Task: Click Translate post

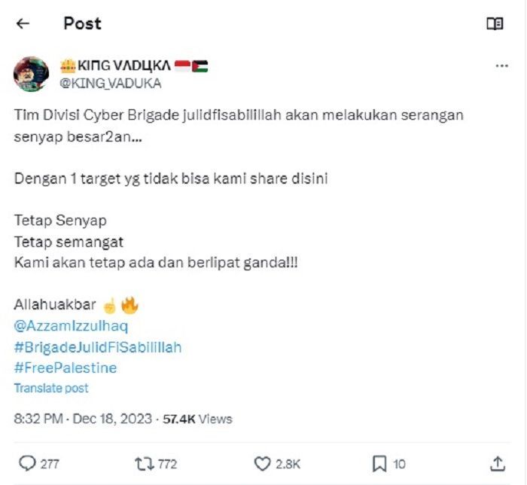Action: (51, 388)
